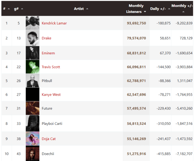The image size is (194, 161).
Task: Click Pitbull's portrait thumbnail
Action: coord(33,80)
